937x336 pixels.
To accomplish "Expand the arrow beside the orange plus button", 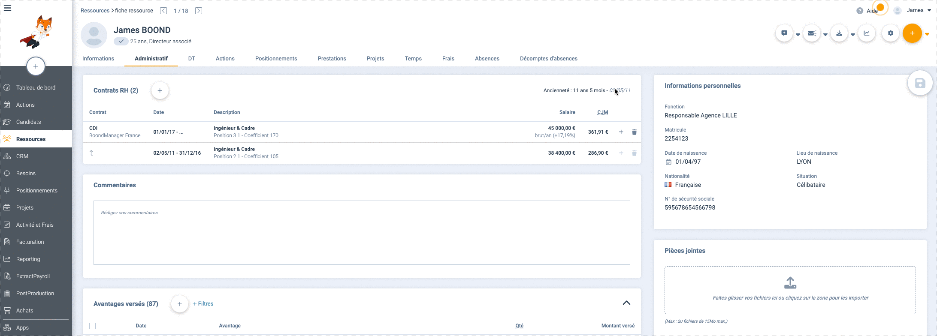I will click(927, 34).
